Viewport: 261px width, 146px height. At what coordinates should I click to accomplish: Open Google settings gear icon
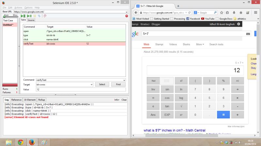[x=238, y=24]
